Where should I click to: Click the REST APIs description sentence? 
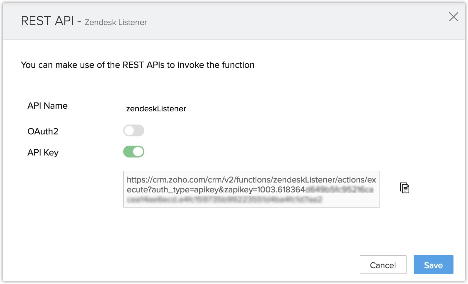click(137, 65)
